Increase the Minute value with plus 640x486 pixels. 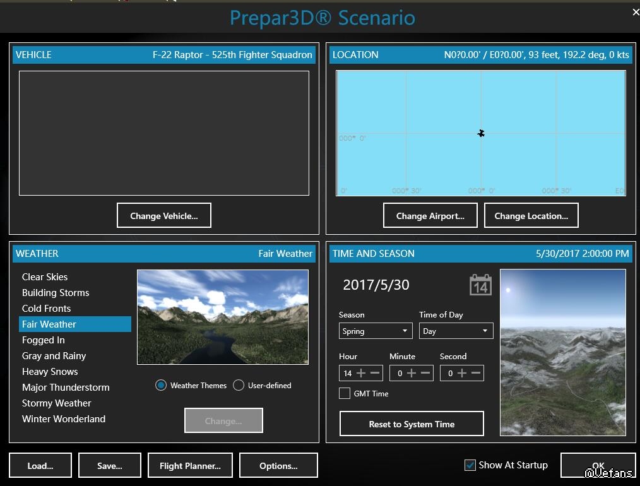[x=412, y=373]
